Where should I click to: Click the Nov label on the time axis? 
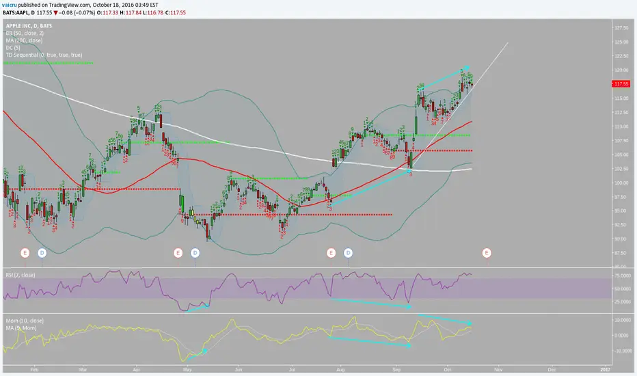coord(498,369)
